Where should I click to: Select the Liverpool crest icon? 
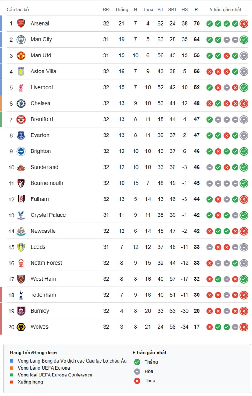point(21,87)
